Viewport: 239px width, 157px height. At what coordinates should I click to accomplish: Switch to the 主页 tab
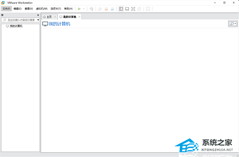[x=48, y=17]
